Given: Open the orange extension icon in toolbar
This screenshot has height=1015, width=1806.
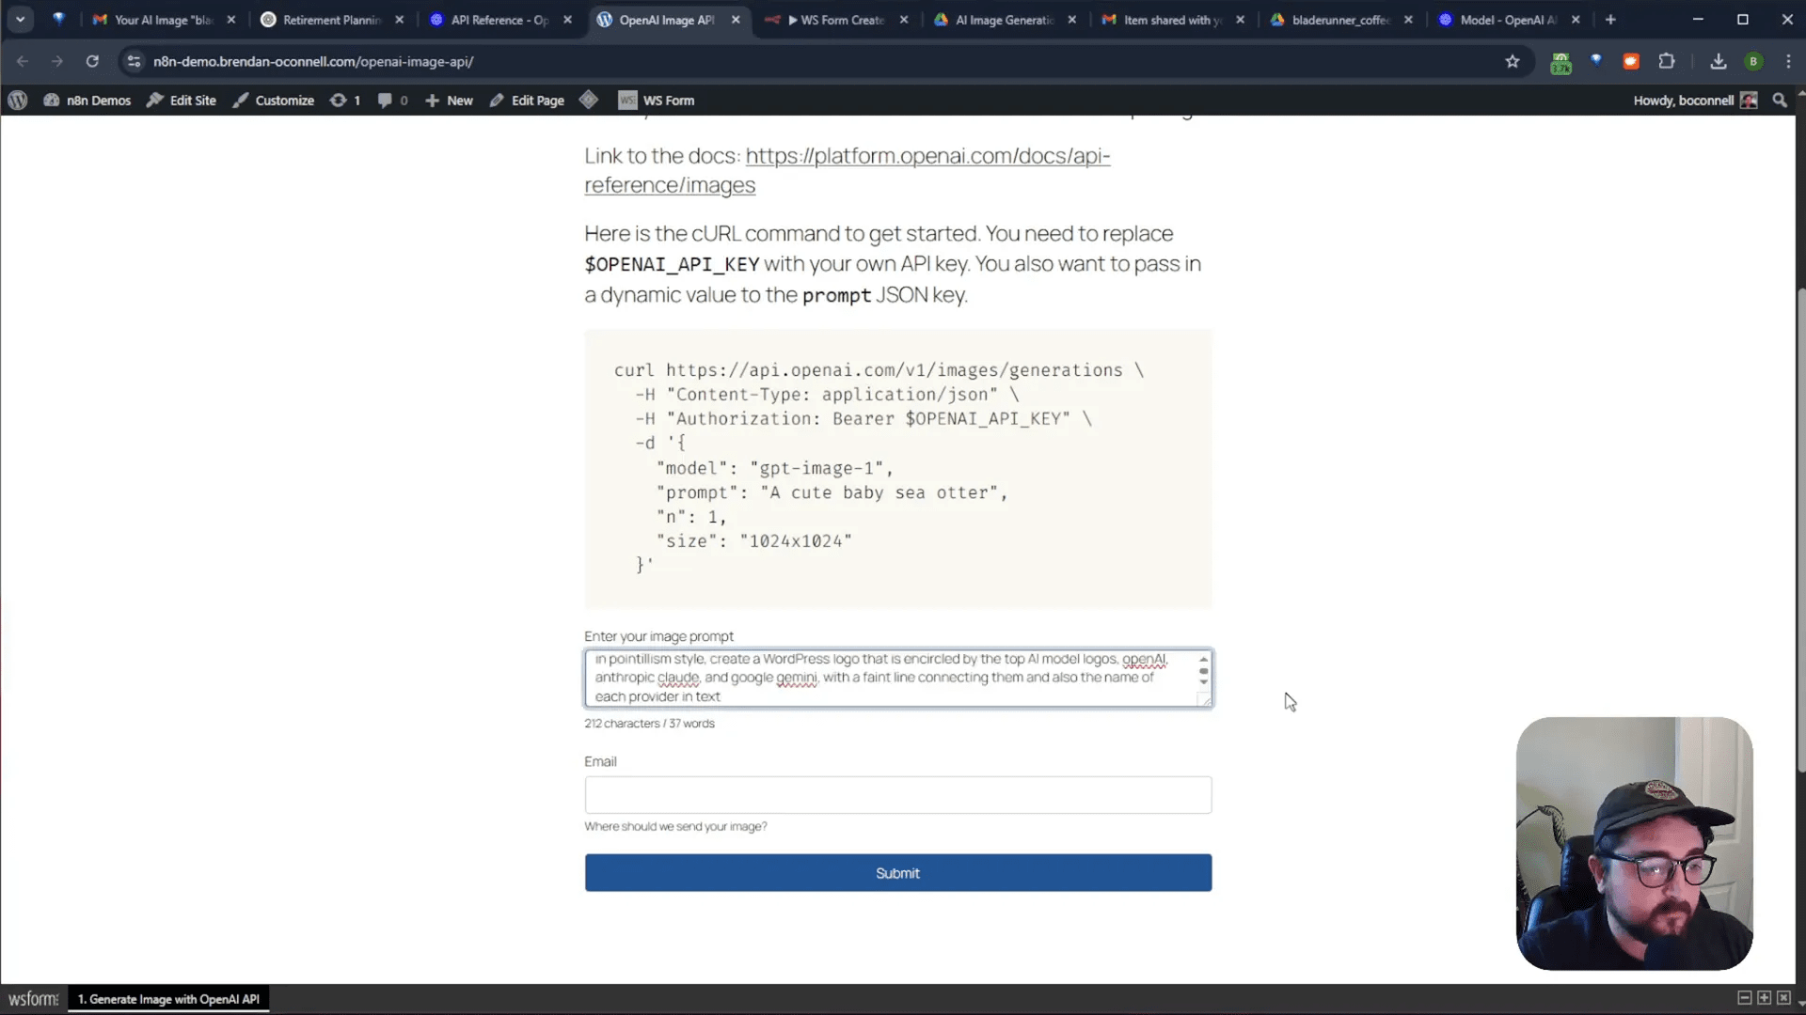Looking at the screenshot, I should pyautogui.click(x=1631, y=61).
